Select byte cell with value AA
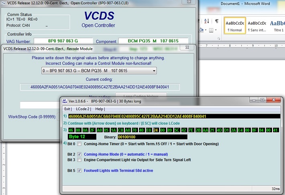285x195 pixels. pos(205,130)
